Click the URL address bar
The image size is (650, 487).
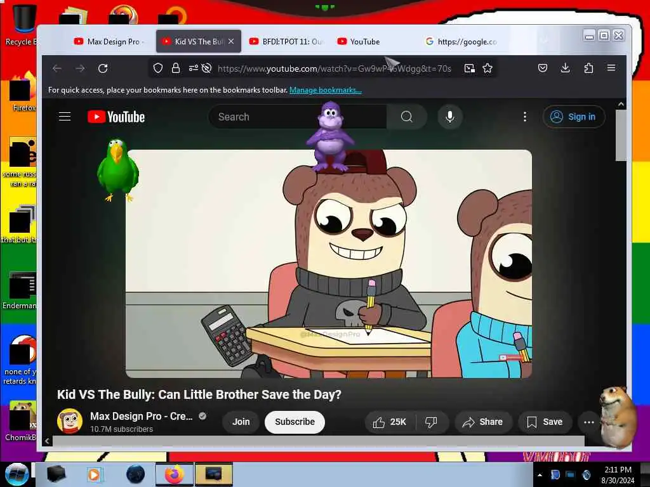tap(334, 68)
